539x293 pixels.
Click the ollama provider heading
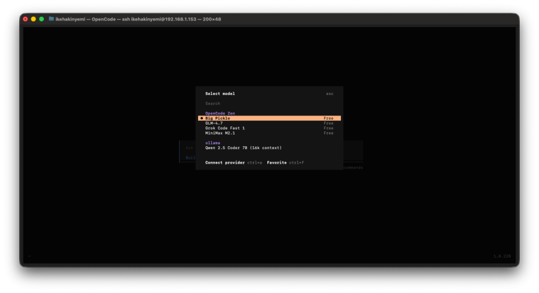213,143
